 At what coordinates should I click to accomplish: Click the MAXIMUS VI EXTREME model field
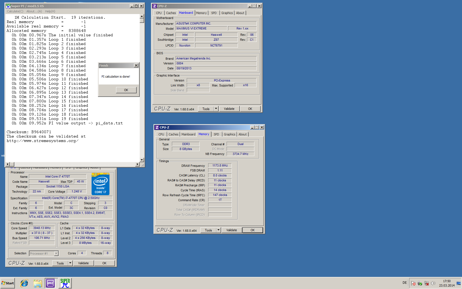click(x=202, y=28)
